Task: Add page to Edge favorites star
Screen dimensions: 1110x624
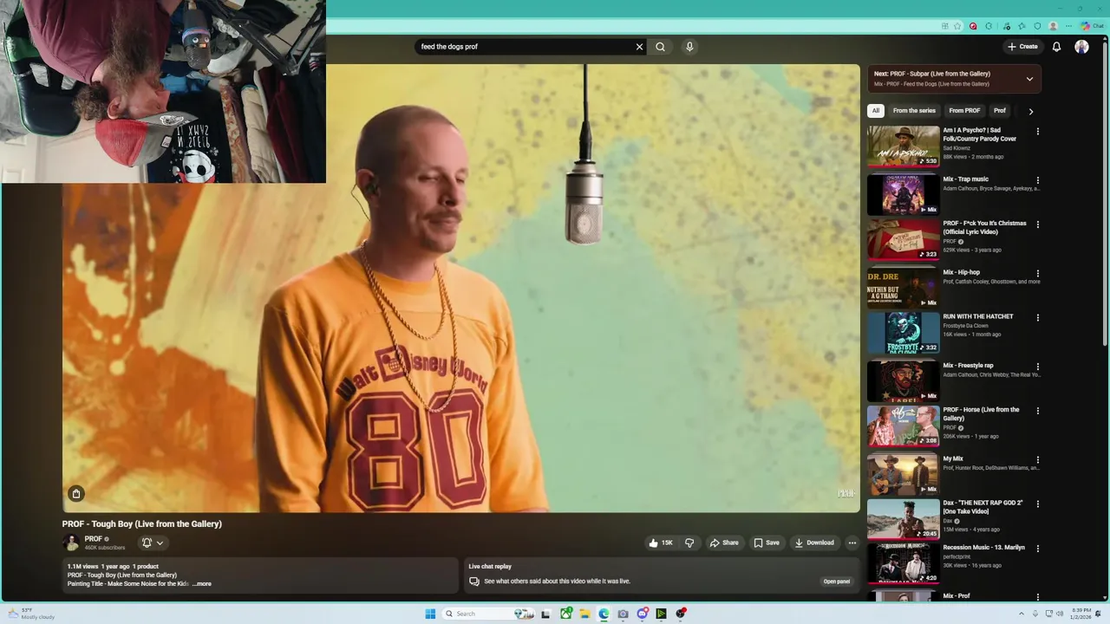Action: tap(957, 26)
